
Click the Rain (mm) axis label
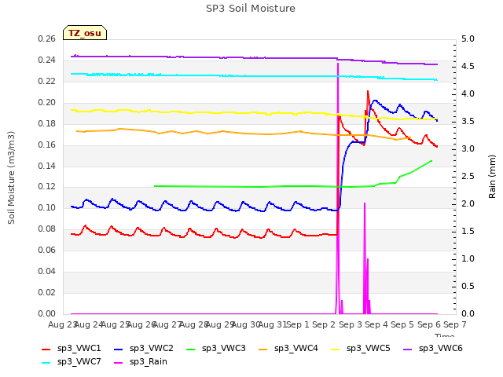[x=492, y=177]
